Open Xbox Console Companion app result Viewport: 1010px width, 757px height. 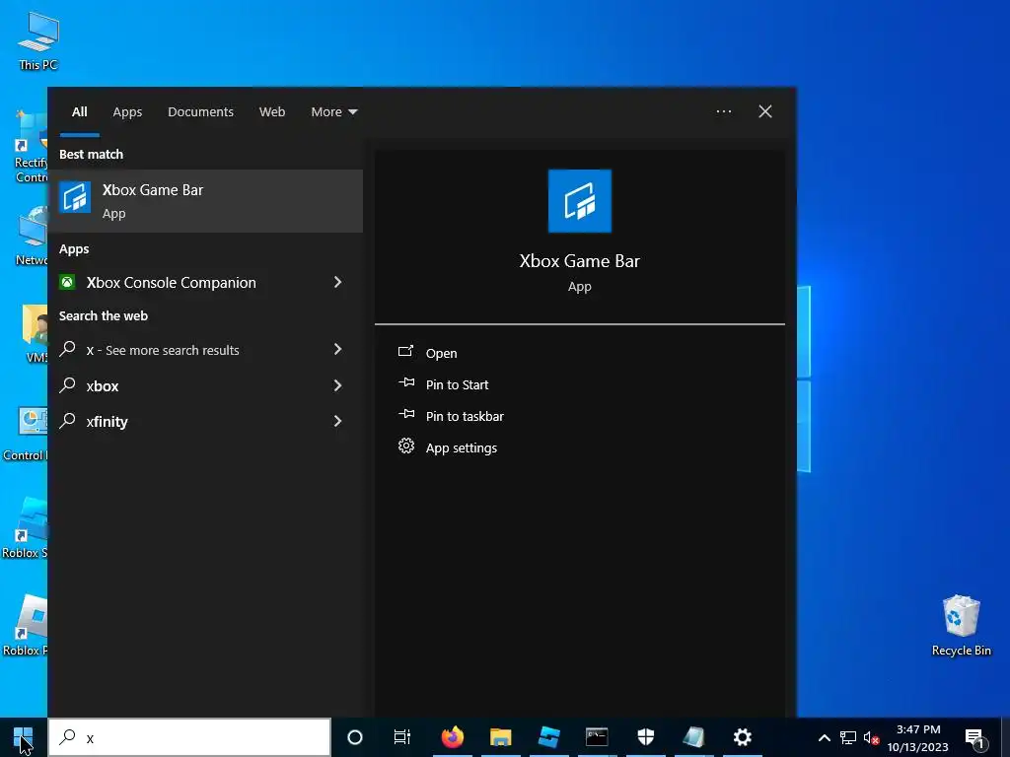(x=205, y=283)
